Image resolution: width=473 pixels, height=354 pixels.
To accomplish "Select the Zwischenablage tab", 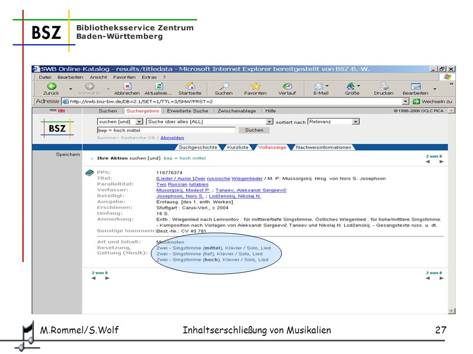I will 237,111.
